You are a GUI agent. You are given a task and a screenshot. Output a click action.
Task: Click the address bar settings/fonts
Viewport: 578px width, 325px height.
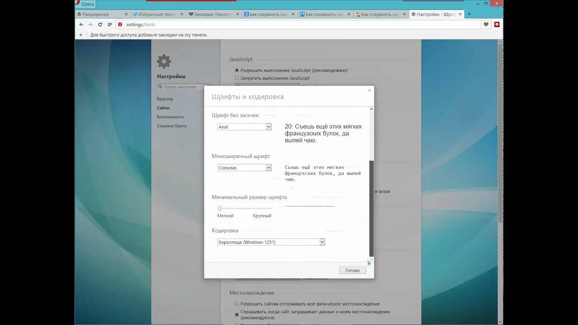pyautogui.click(x=298, y=24)
